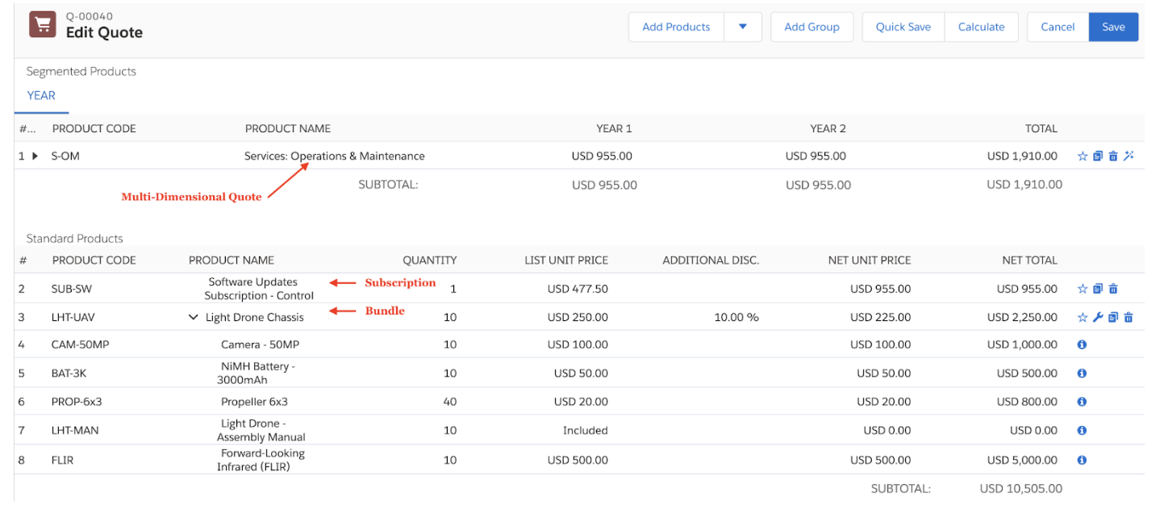The image size is (1160, 513).
Task: Click info icon on BAT-3K row
Action: (x=1082, y=373)
